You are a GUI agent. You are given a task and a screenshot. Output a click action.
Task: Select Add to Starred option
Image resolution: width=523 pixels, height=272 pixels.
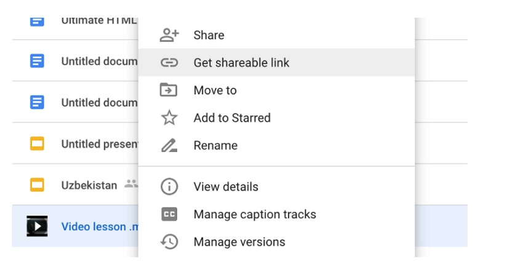click(x=276, y=118)
